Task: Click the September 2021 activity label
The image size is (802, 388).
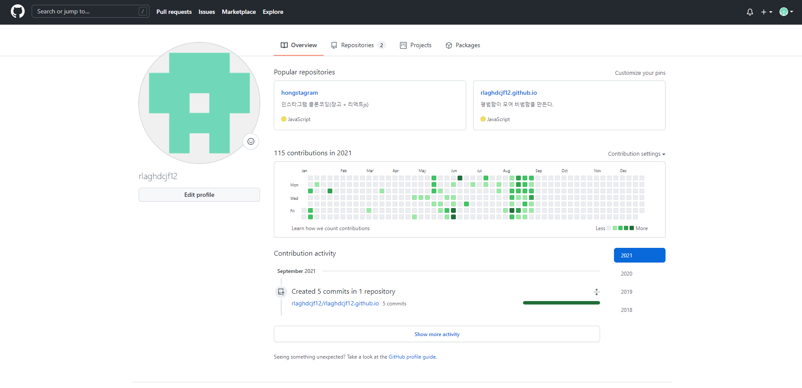Action: (x=296, y=271)
